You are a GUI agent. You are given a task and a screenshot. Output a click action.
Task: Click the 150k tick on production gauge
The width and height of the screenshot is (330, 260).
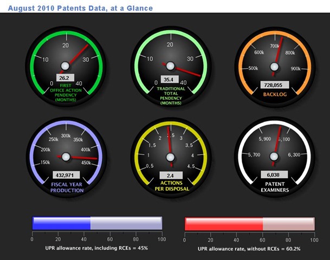click(x=46, y=162)
